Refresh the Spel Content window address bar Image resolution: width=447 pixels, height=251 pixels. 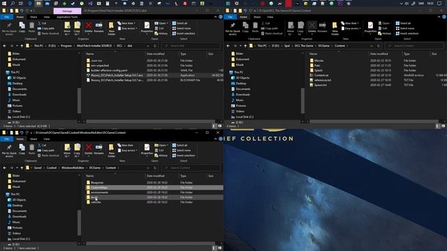[379, 46]
